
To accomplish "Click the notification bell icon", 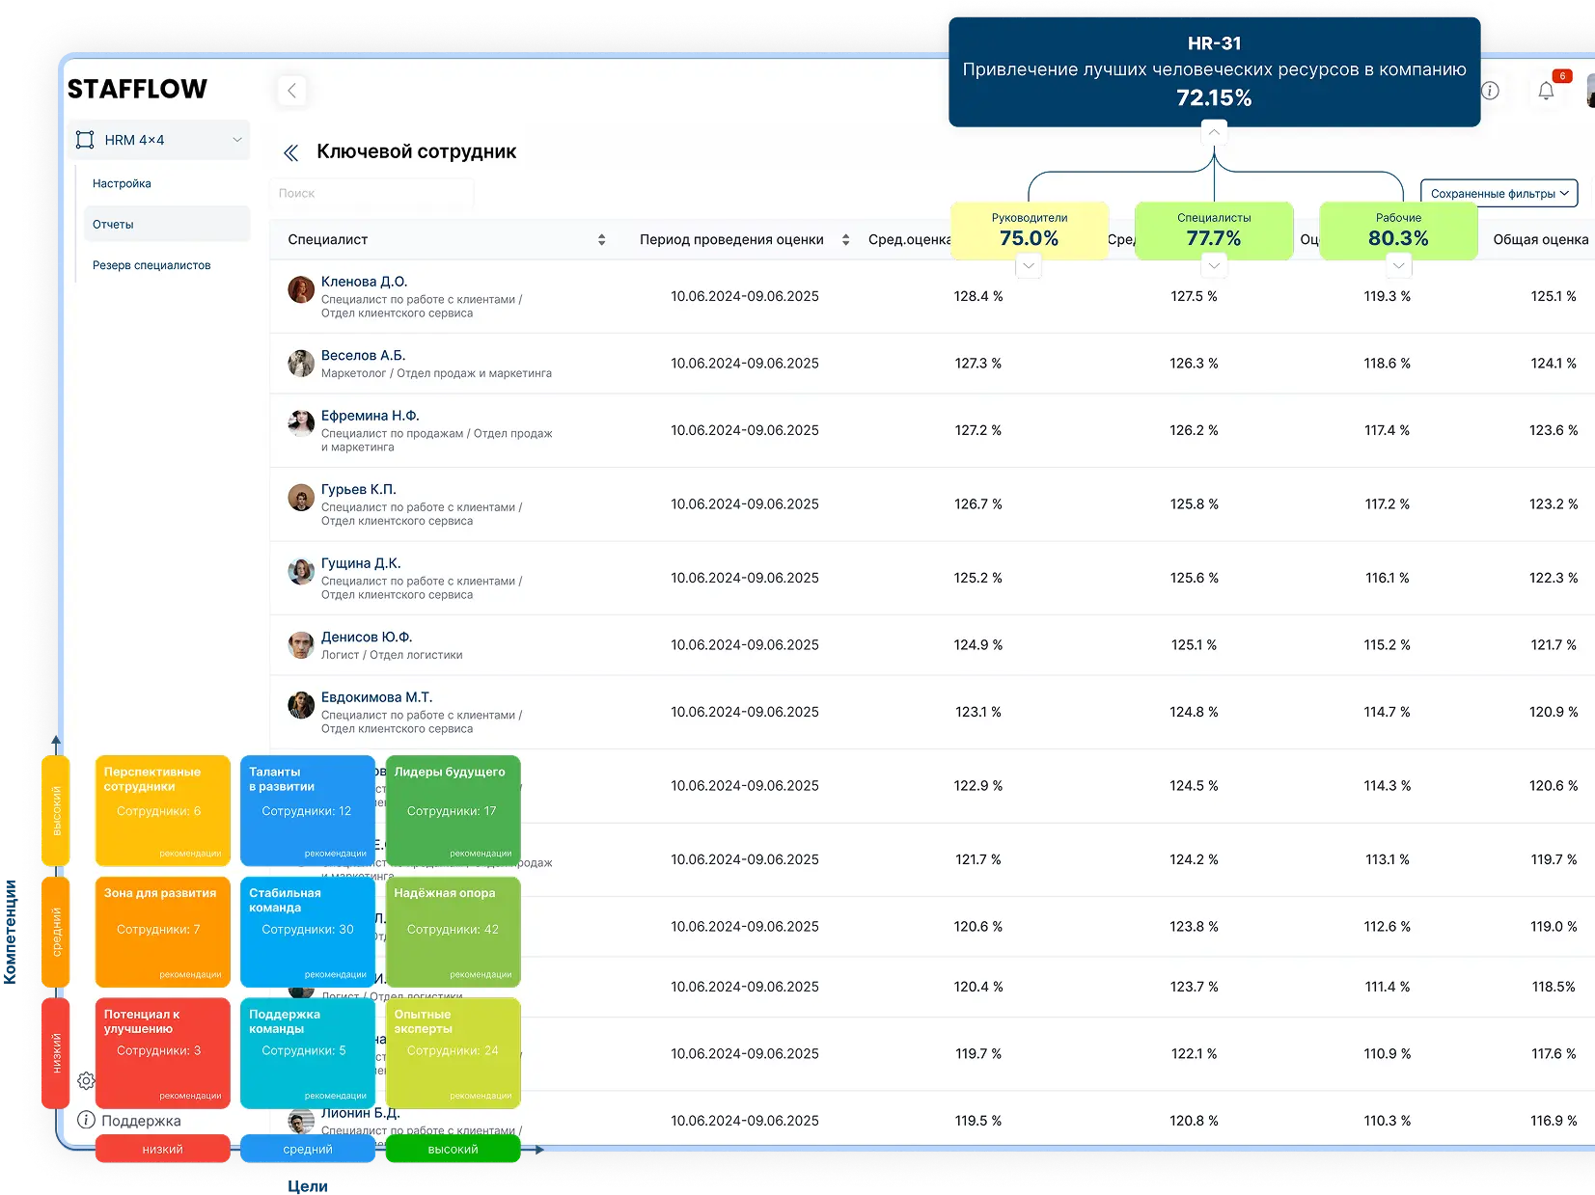I will 1546,91.
